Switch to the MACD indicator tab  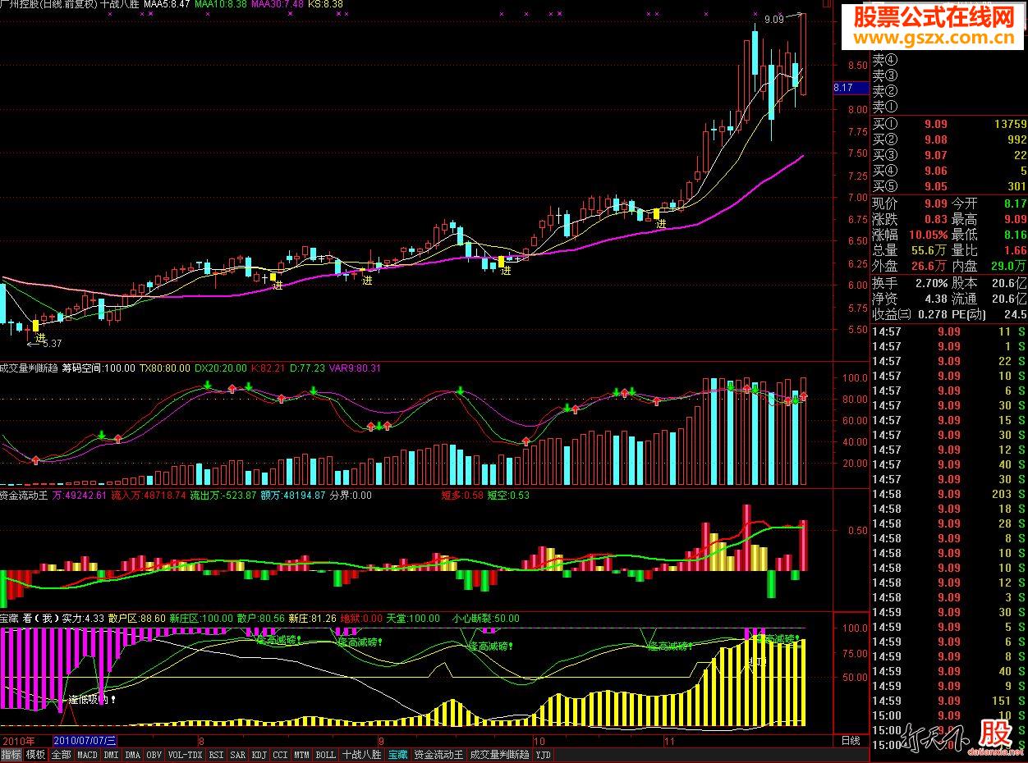click(86, 755)
